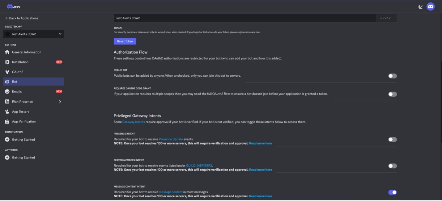Click the NEW badge beside Emojis
This screenshot has width=442, height=201.
pyautogui.click(x=59, y=92)
